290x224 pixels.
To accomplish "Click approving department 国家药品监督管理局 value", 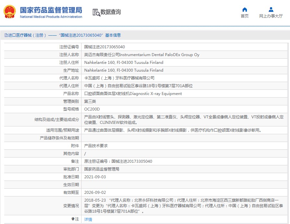I will tap(102, 169).
